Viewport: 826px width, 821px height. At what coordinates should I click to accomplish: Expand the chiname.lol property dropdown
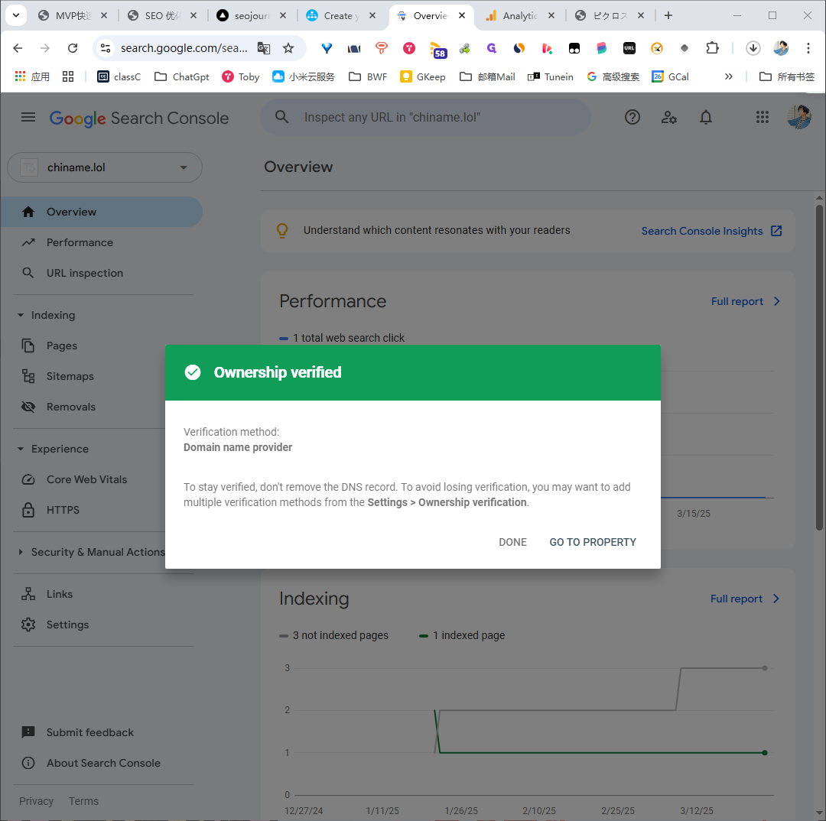click(x=104, y=167)
